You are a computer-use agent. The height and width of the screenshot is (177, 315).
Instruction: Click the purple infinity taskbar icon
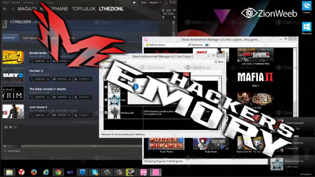point(70,172)
